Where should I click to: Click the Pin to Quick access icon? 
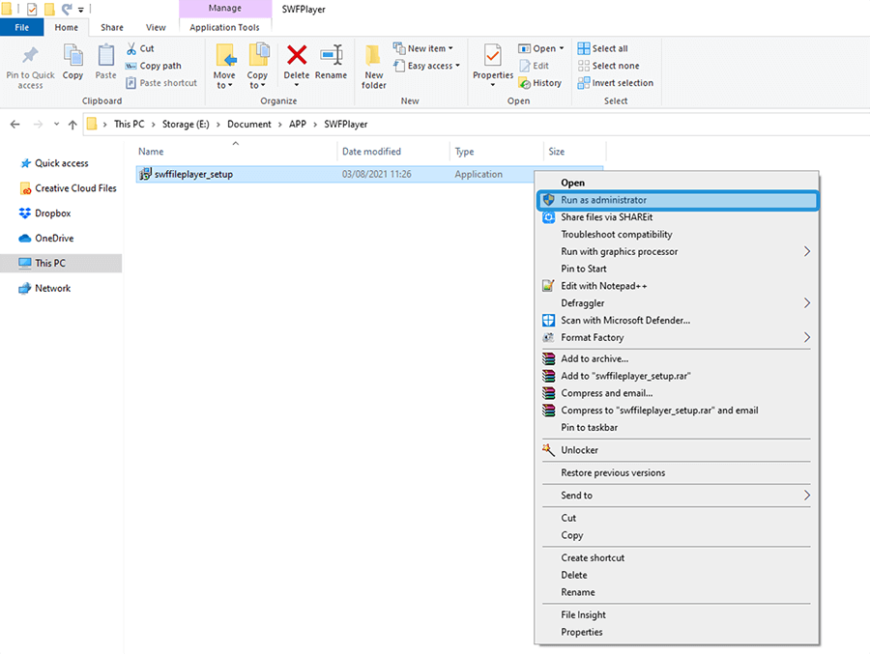[x=30, y=56]
